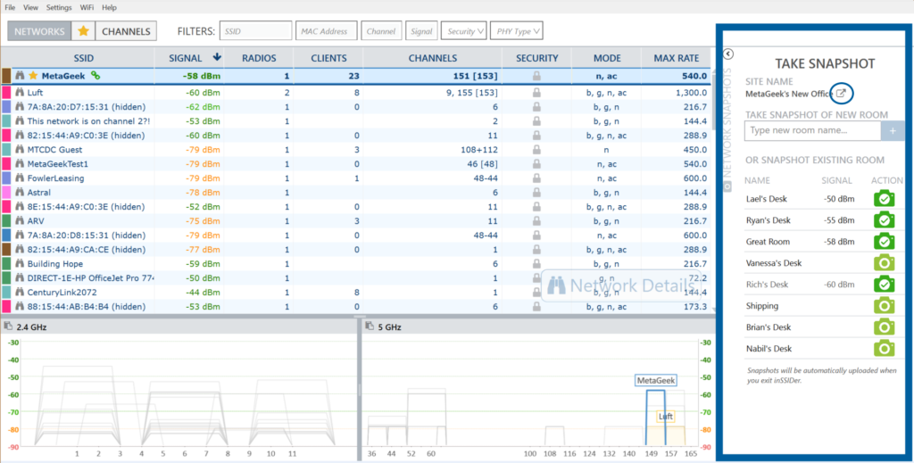Image resolution: width=914 pixels, height=463 pixels.
Task: Open the PHY Type filter dropdown
Action: [517, 31]
